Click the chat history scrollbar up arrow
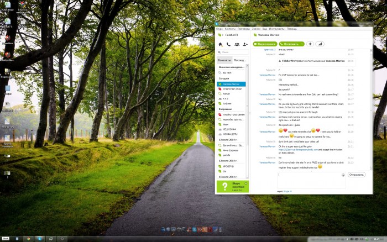The width and height of the screenshot is (387, 242). (371, 50)
